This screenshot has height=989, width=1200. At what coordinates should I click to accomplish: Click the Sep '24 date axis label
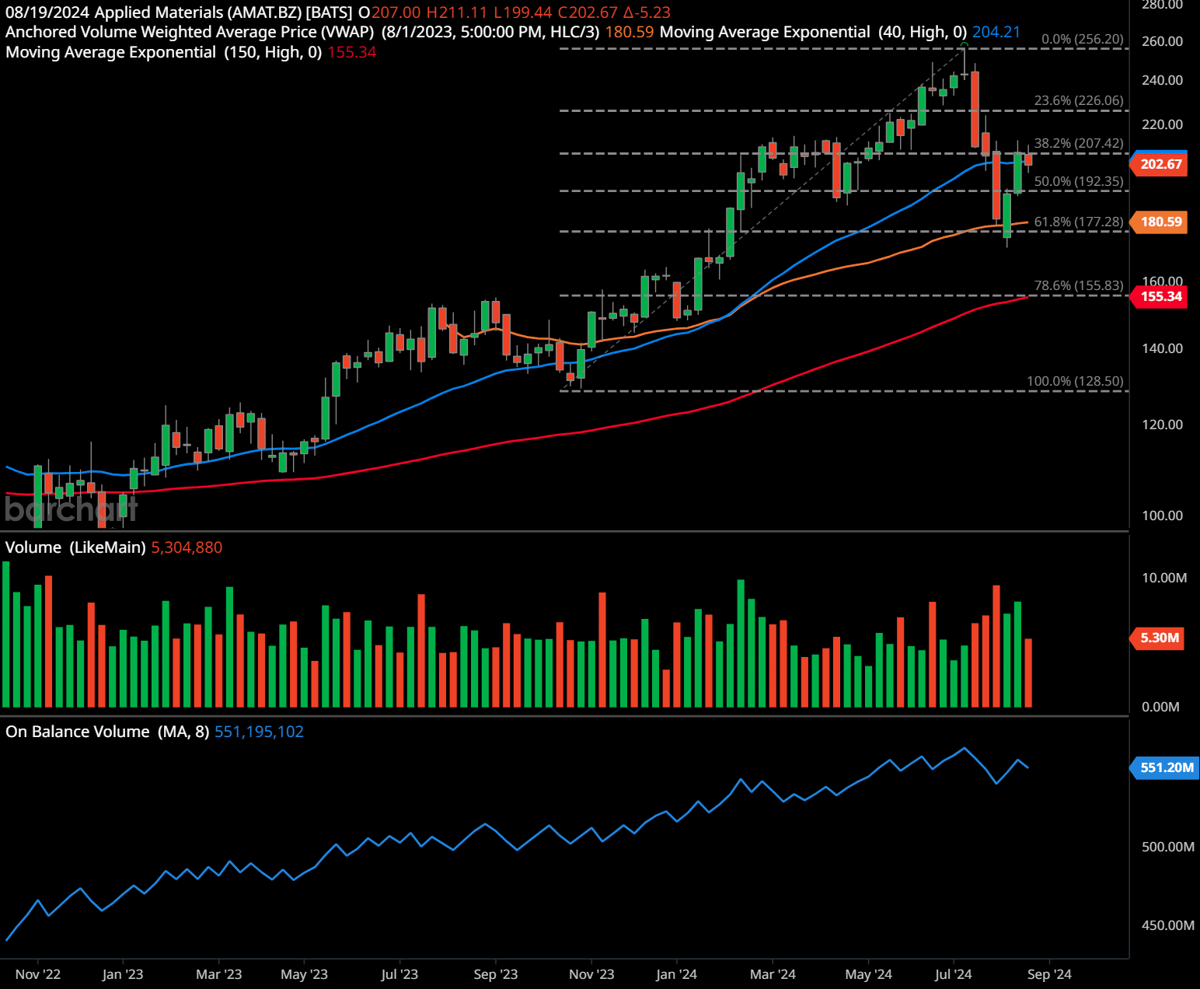(x=1049, y=974)
